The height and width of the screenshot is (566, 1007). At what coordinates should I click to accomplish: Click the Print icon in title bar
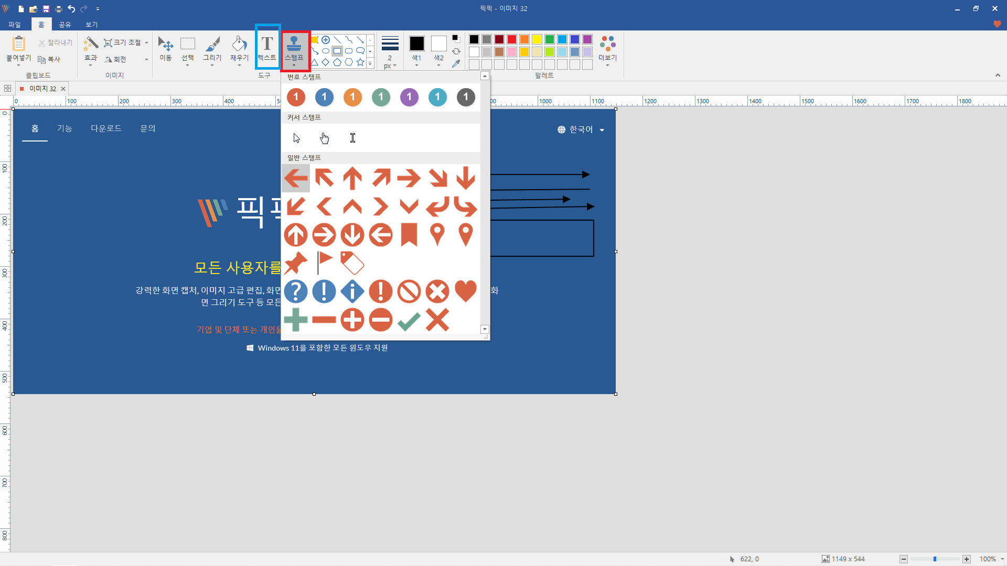(59, 9)
